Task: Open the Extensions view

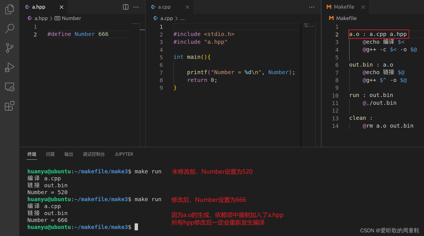Action: point(9,106)
